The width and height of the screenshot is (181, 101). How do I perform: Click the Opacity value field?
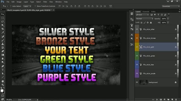click(x=164, y=19)
